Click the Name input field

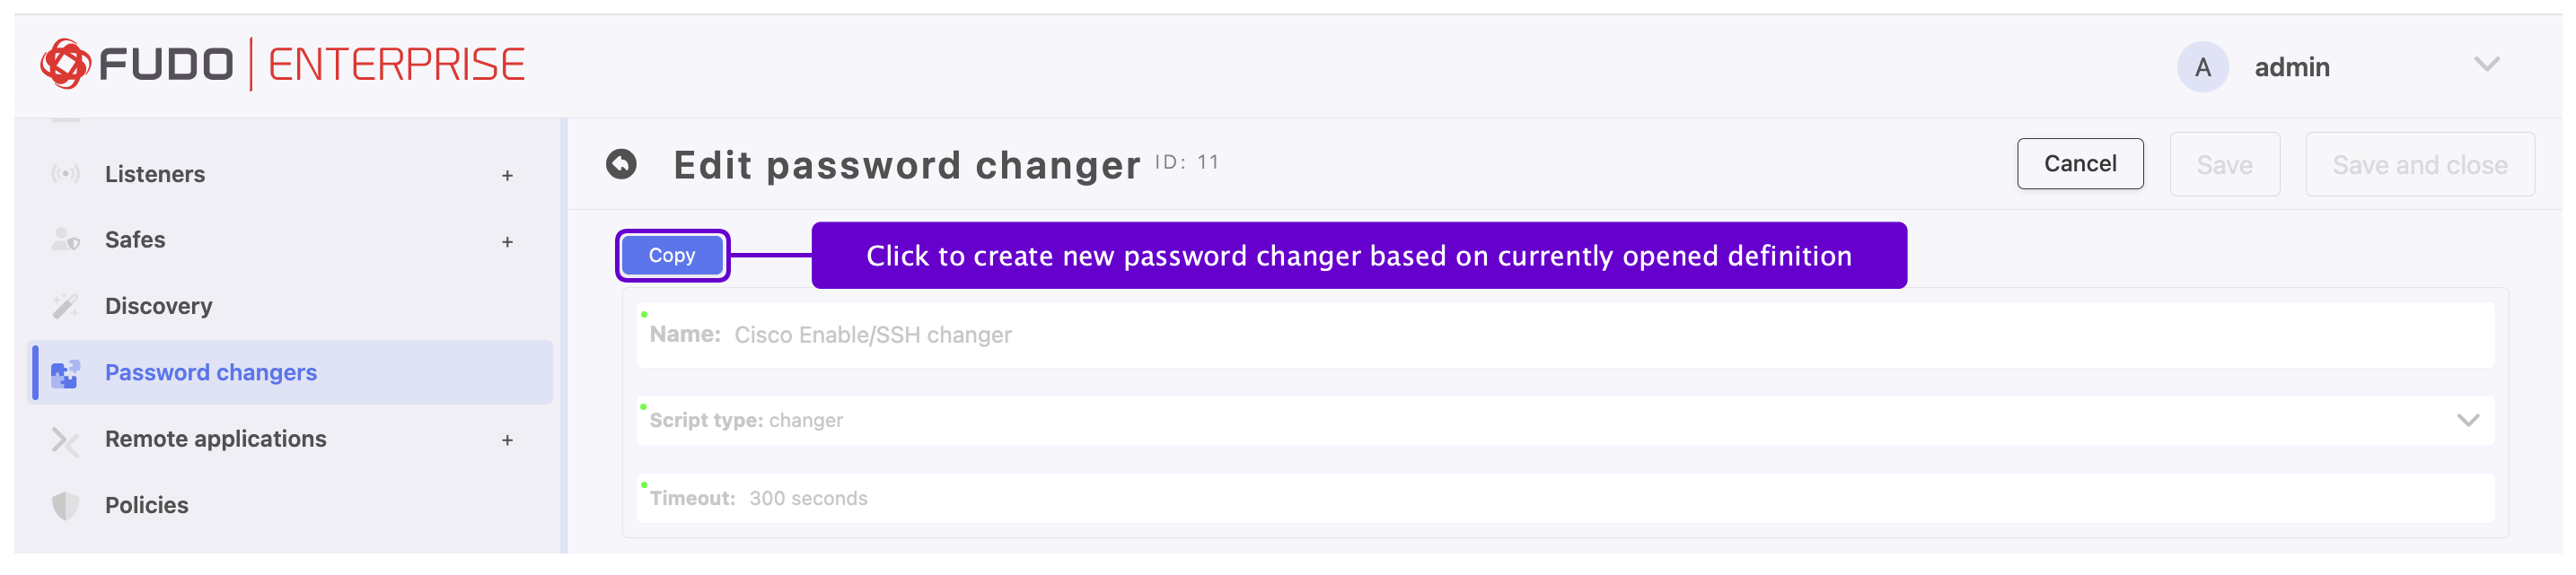pyautogui.click(x=1565, y=335)
